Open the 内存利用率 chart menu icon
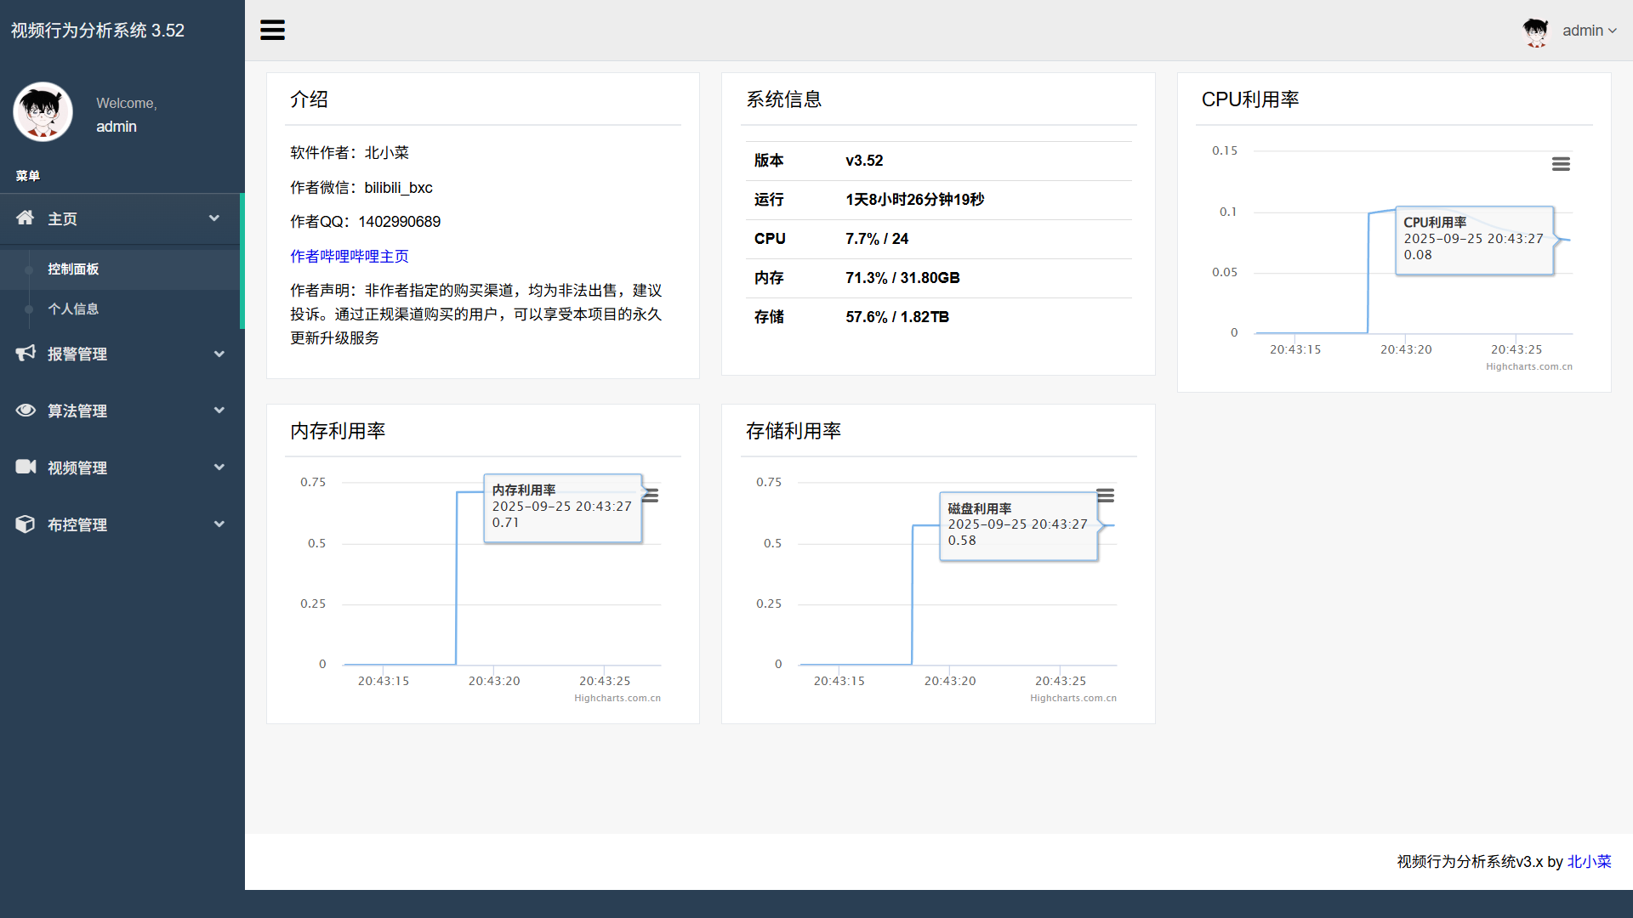 click(x=651, y=496)
